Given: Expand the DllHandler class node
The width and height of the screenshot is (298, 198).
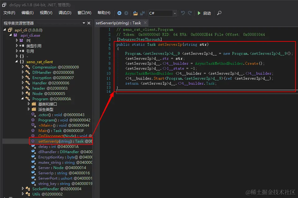Looking at the screenshot, I should [23, 72].
